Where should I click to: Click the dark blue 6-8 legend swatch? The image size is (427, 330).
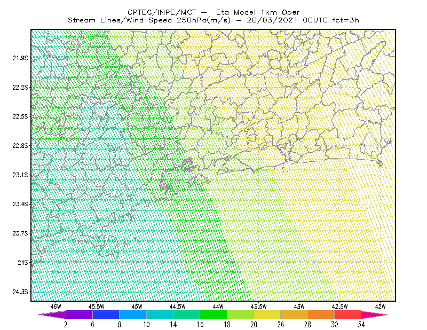[x=106, y=315]
